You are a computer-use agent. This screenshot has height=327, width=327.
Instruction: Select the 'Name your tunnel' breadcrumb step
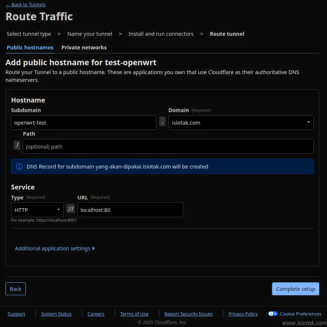click(90, 34)
